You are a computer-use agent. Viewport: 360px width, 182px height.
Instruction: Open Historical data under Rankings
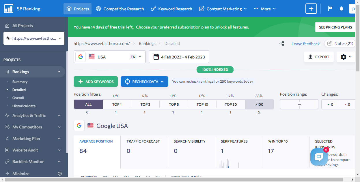click(x=24, y=106)
